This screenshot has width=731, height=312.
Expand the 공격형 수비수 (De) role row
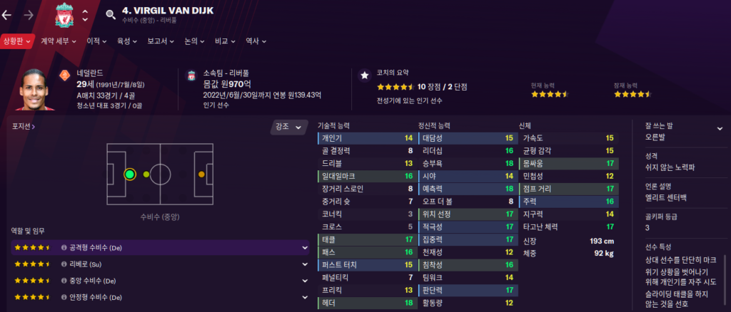305,248
